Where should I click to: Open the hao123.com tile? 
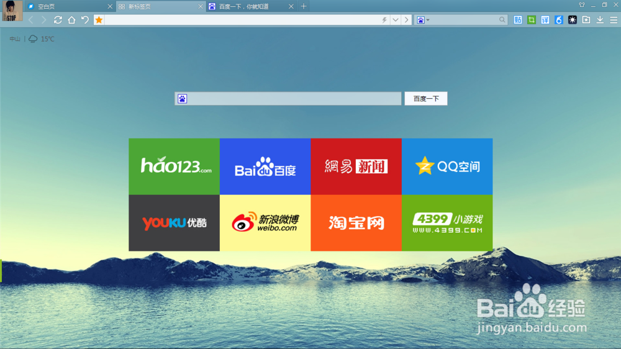[175, 166]
